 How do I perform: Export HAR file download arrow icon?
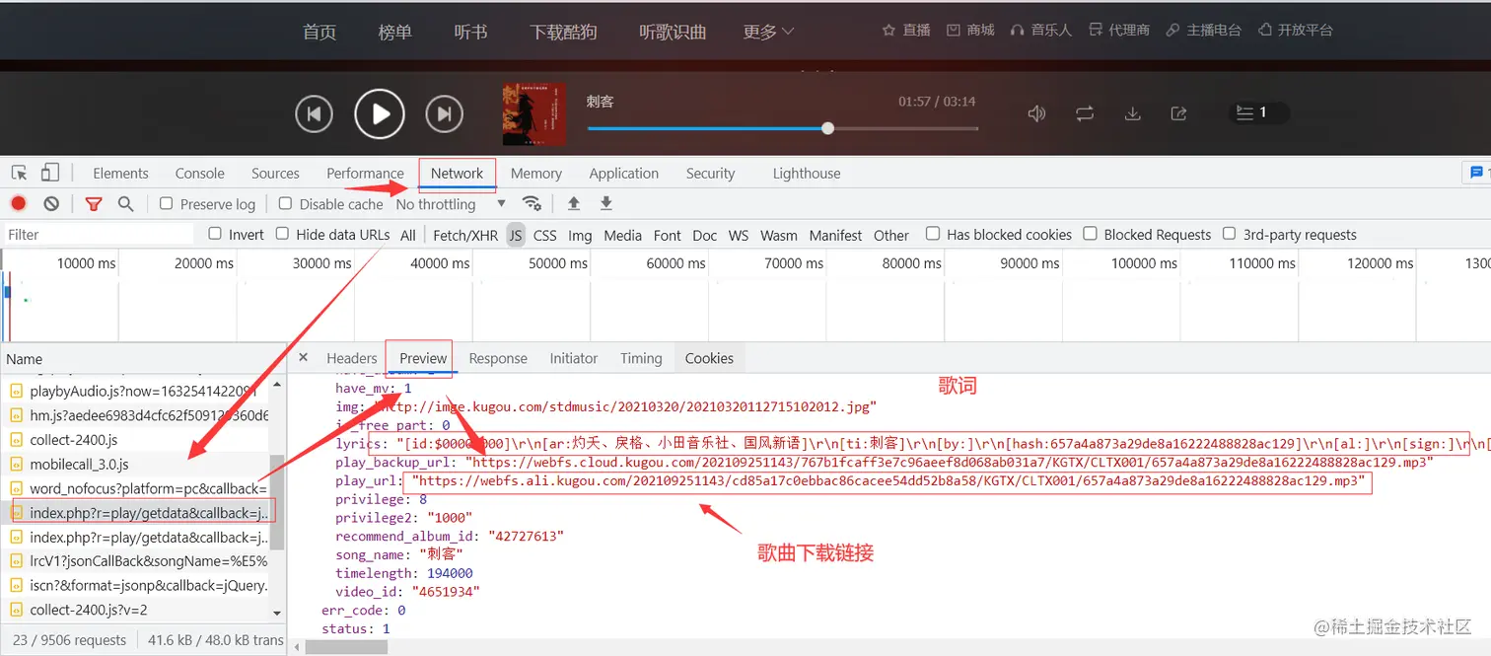click(x=606, y=204)
